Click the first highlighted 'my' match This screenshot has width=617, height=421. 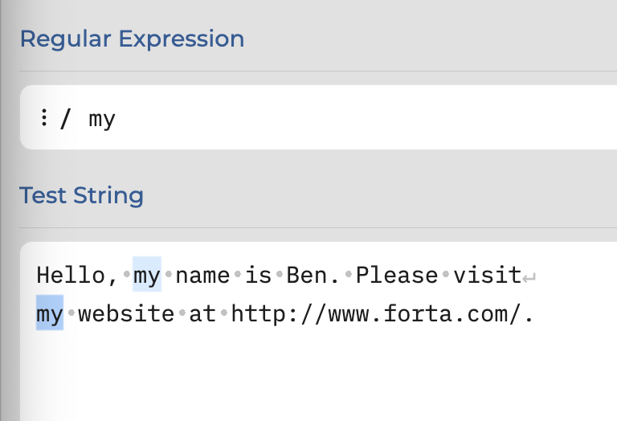[147, 274]
